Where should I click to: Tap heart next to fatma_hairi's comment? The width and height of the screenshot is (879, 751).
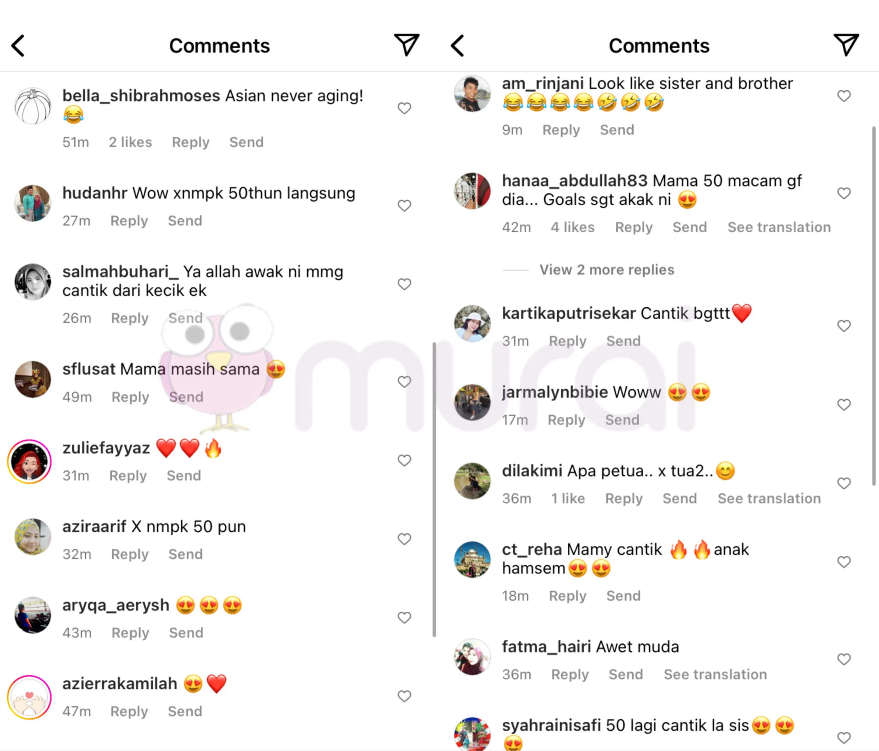(844, 659)
